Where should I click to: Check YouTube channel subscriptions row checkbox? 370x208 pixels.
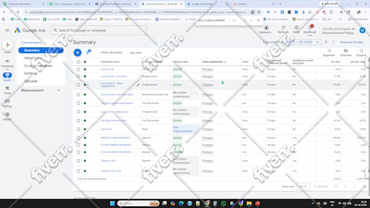(78, 103)
